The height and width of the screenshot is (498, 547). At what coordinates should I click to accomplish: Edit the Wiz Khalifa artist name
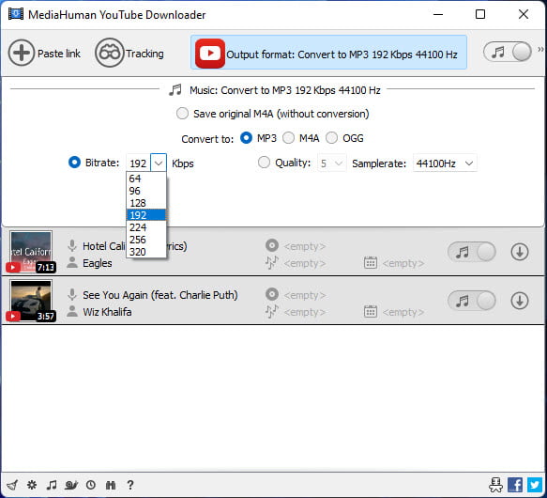click(107, 312)
